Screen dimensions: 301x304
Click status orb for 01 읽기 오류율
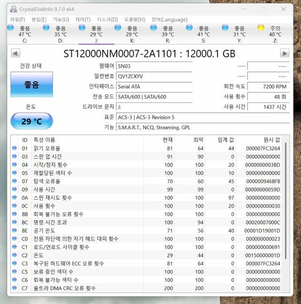pos(14,148)
